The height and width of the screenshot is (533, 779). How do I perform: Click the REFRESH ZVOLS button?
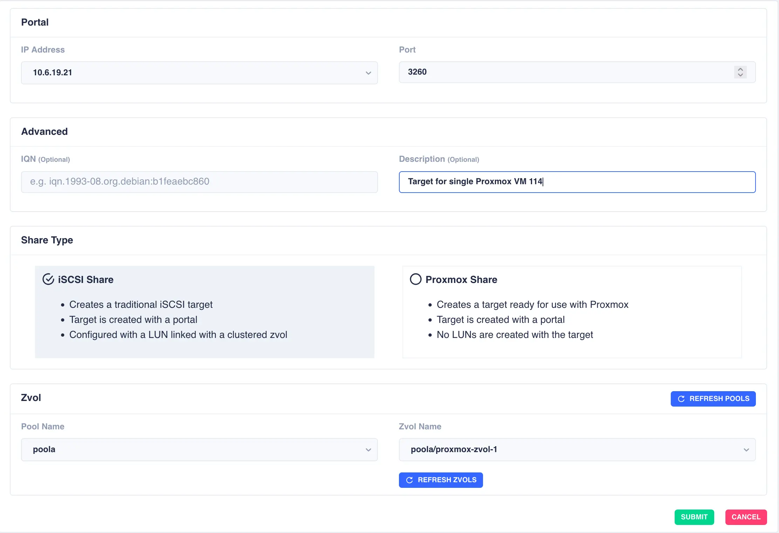tap(441, 480)
